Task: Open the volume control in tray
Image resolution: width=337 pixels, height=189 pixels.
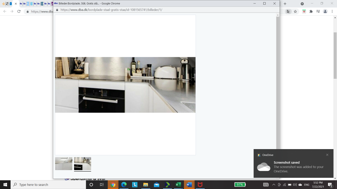Action: (295, 185)
